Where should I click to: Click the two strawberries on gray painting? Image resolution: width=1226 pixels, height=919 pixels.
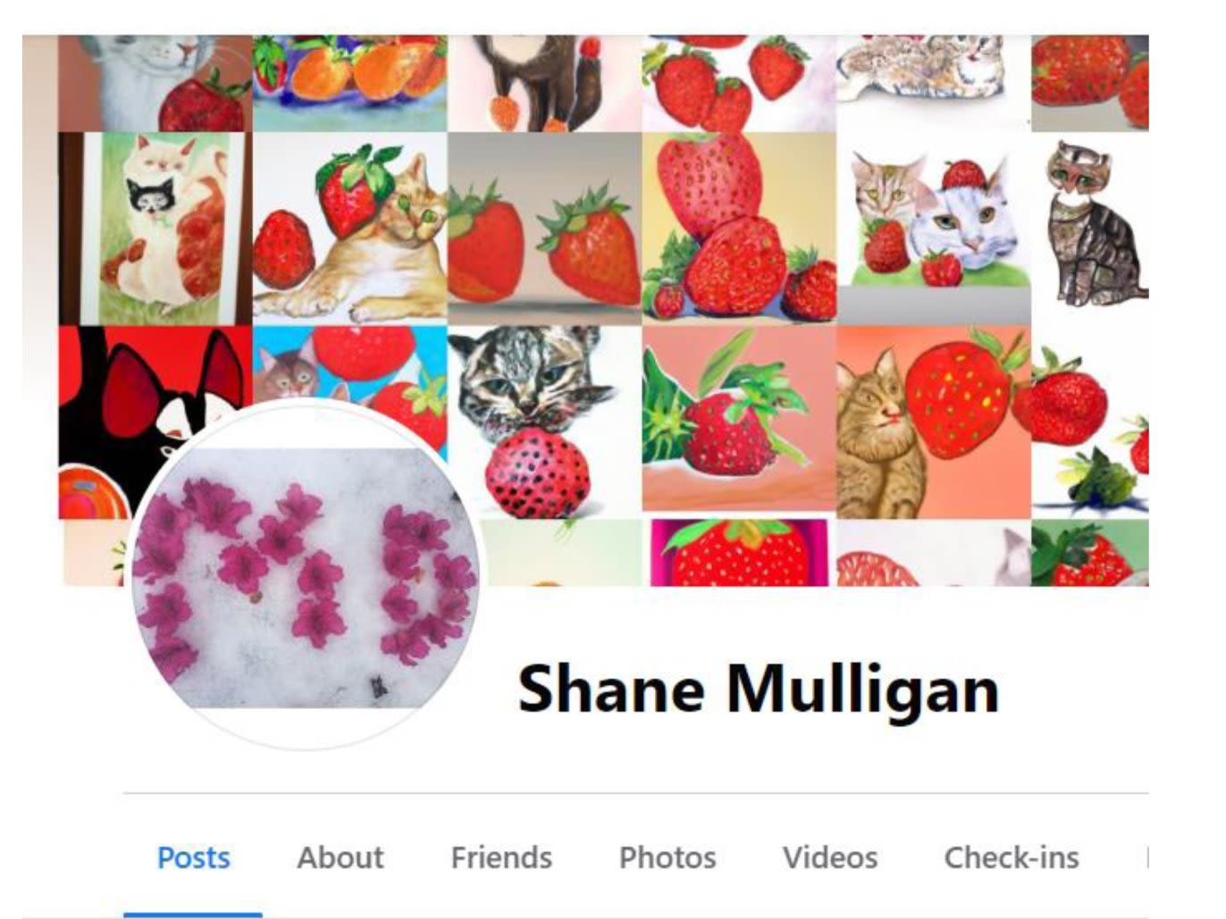[x=544, y=229]
